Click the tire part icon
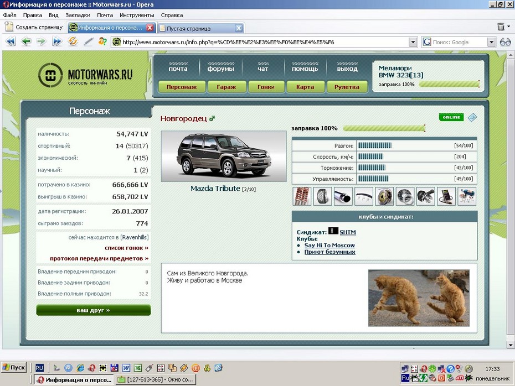The width and height of the screenshot is (515, 386). click(x=322, y=196)
